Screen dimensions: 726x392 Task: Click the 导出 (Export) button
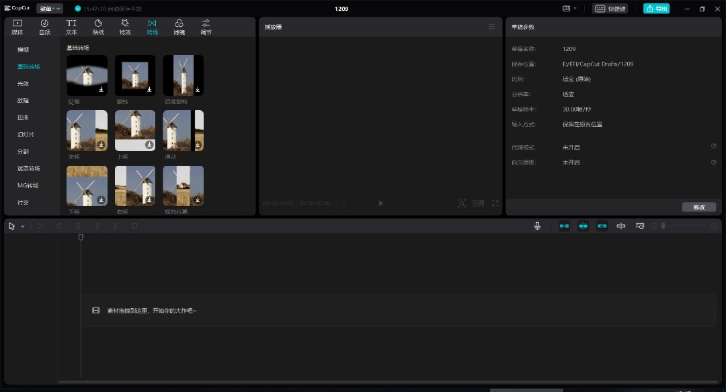656,9
